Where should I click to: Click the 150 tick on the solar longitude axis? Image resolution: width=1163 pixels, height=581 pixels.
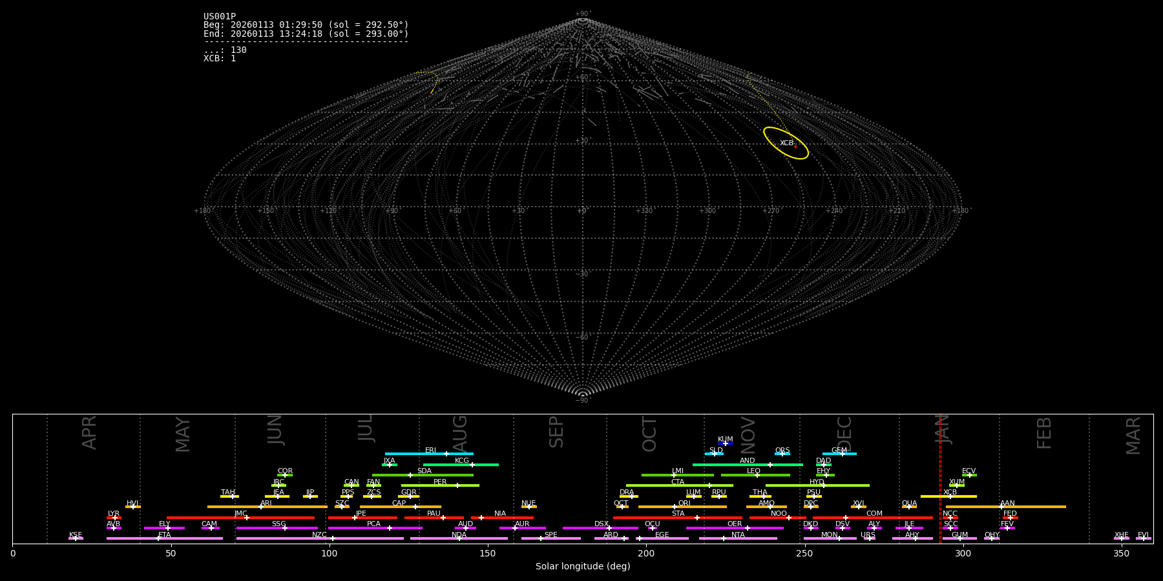(488, 554)
